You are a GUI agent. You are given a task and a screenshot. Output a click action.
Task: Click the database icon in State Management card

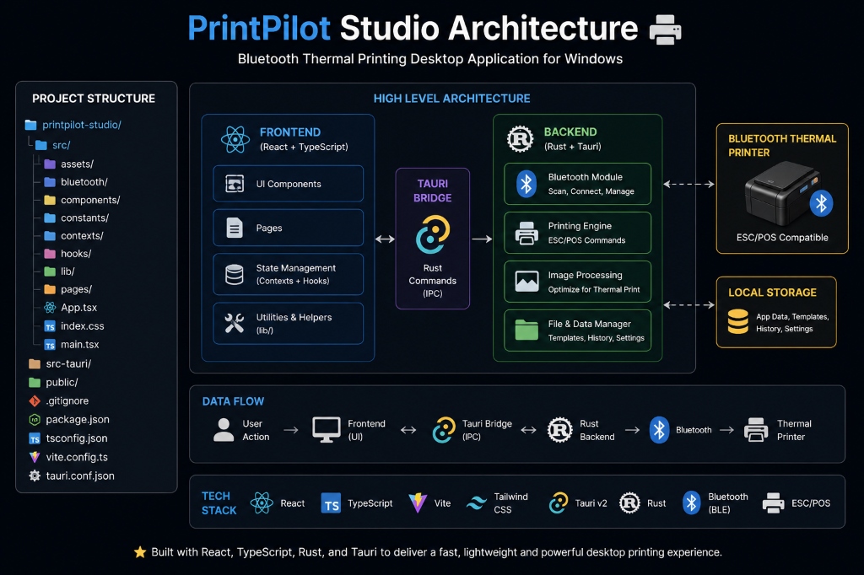point(235,274)
